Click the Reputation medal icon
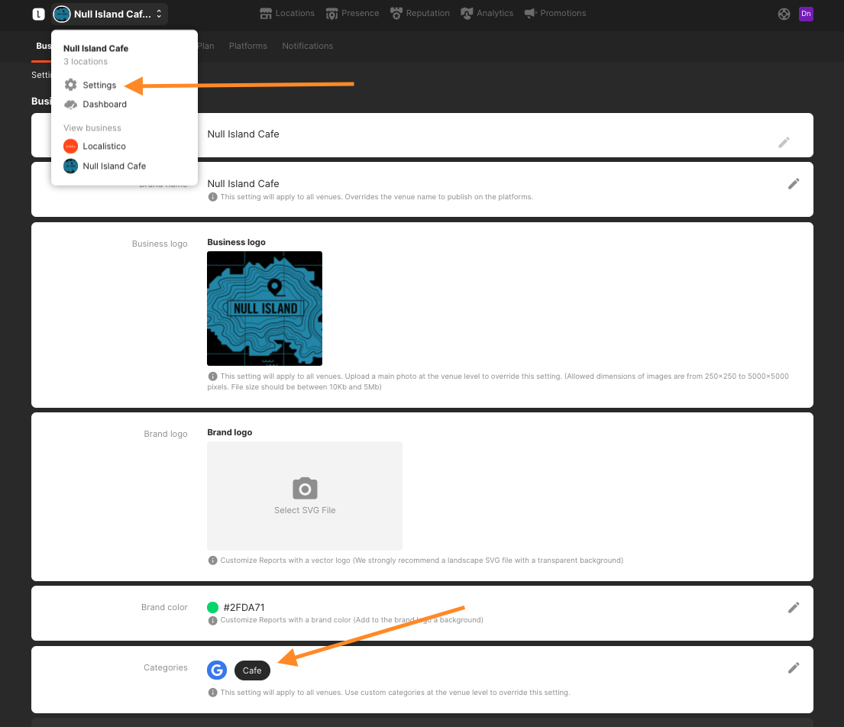The width and height of the screenshot is (844, 727). [x=396, y=14]
